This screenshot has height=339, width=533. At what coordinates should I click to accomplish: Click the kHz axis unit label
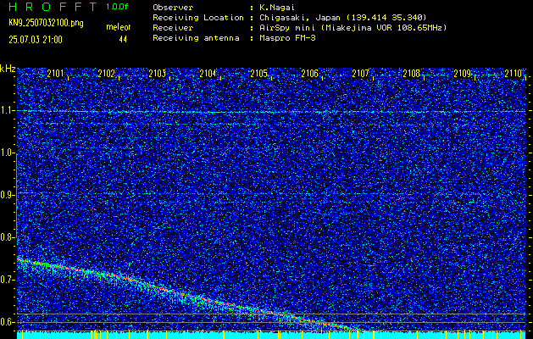(x=8, y=69)
